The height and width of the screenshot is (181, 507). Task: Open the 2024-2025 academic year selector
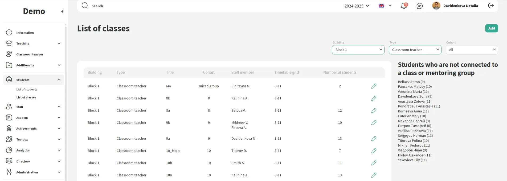click(x=357, y=6)
